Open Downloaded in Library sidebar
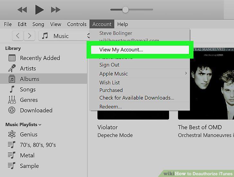The height and width of the screenshot is (177, 234). coord(36,110)
